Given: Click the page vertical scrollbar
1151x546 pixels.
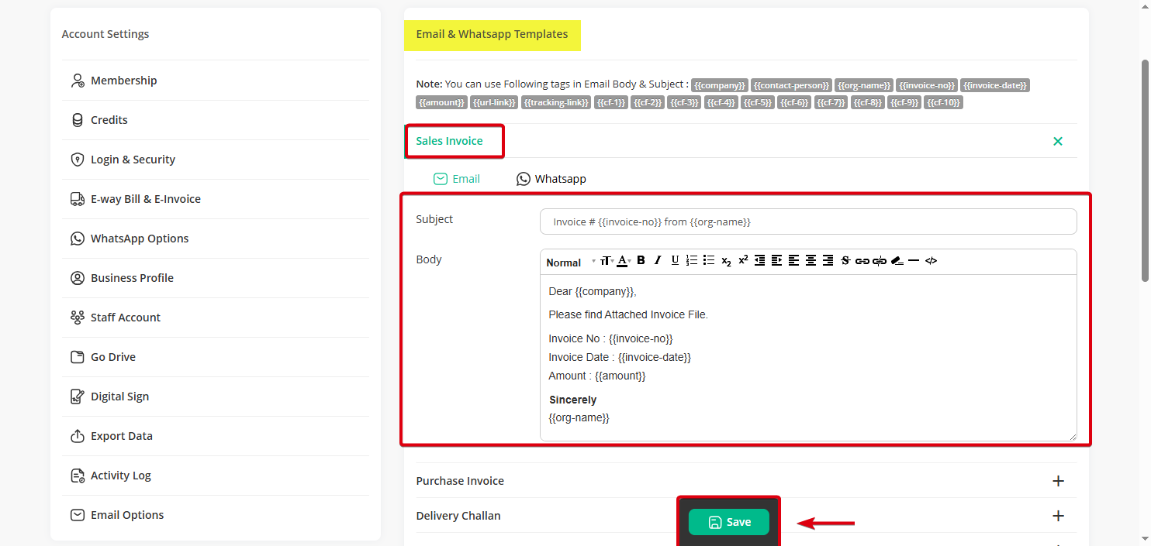Looking at the screenshot, I should [1145, 170].
